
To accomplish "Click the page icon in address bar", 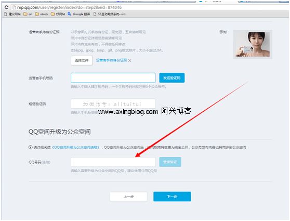I will tap(14, 7).
